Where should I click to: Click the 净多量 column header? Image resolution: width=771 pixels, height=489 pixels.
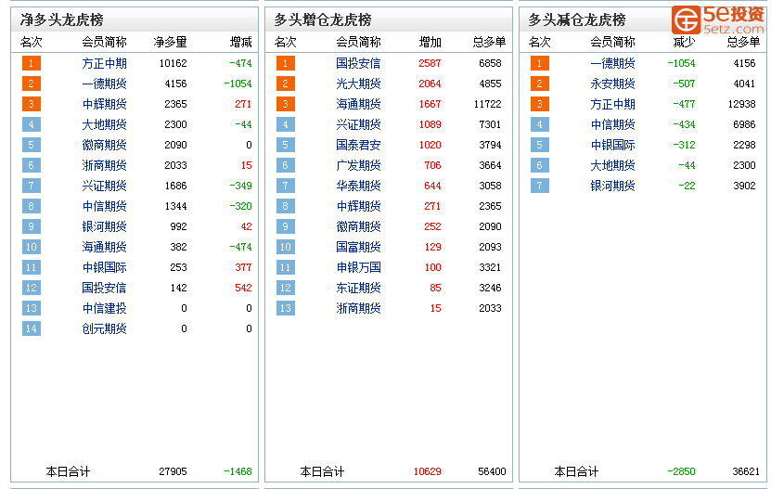coord(170,43)
